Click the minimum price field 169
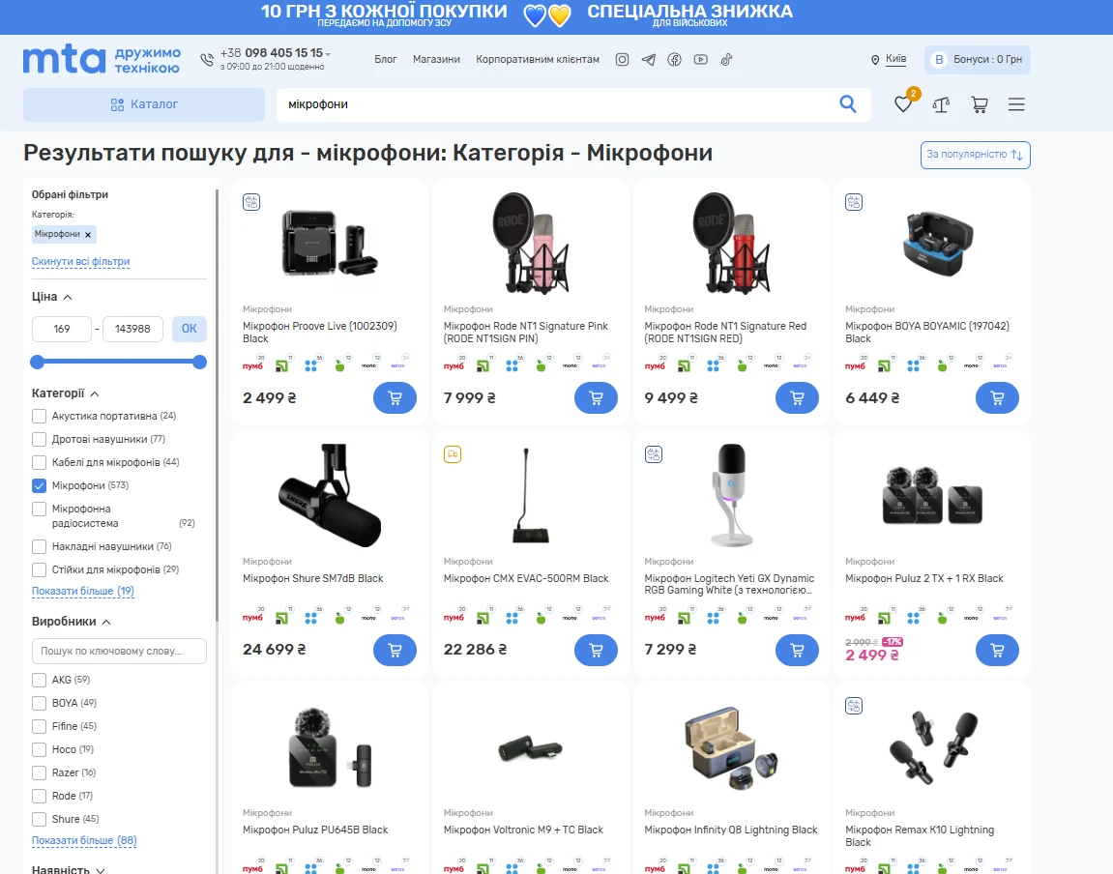This screenshot has height=874, width=1113. tap(62, 329)
